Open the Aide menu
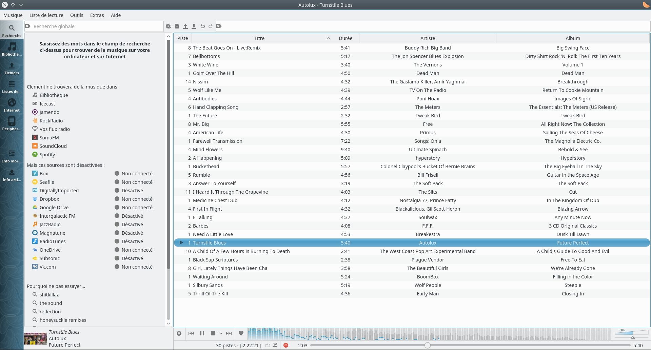 click(116, 15)
